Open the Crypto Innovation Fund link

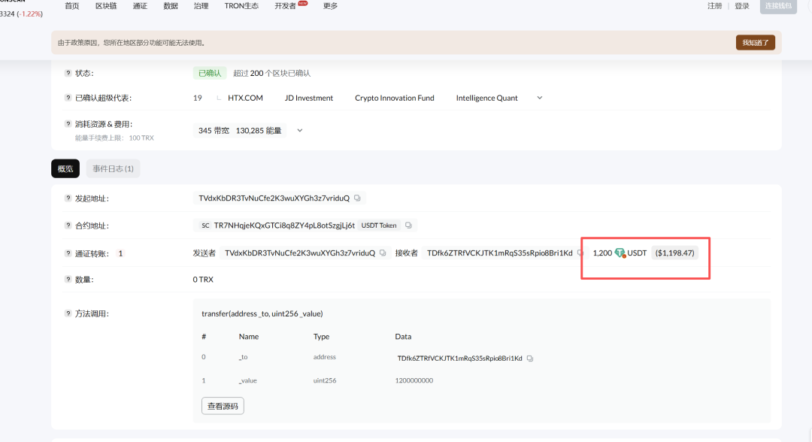pyautogui.click(x=395, y=98)
